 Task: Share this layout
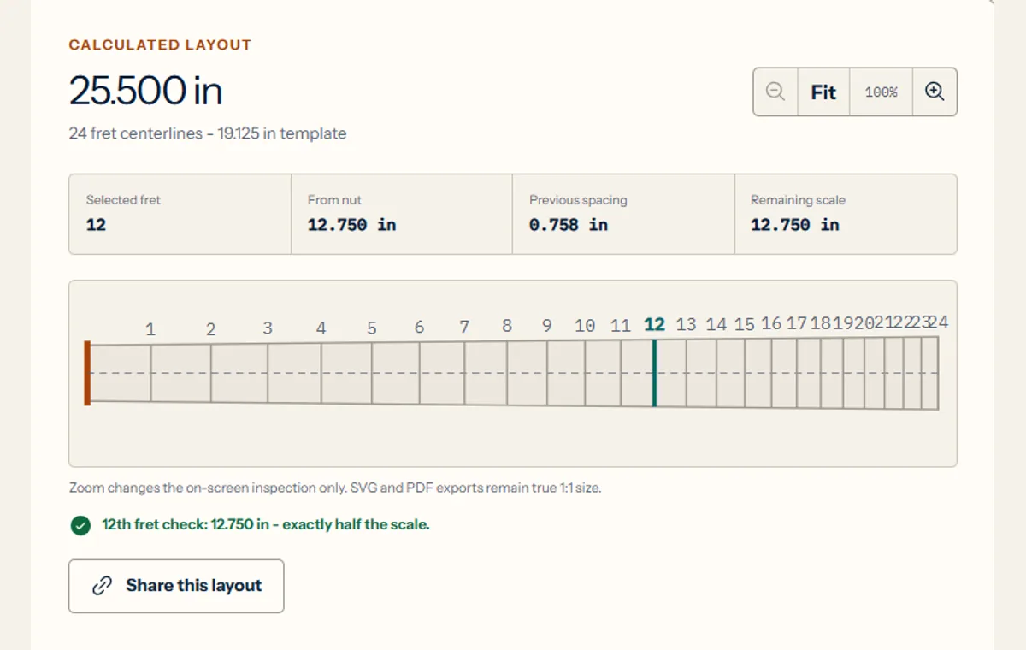[176, 586]
